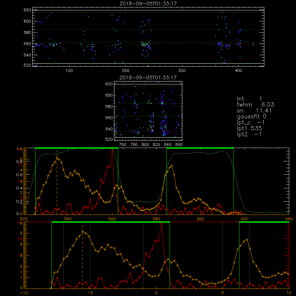
Task: Click the red horizontal dotted line in the small image
Action: pyautogui.click(x=148, y=132)
